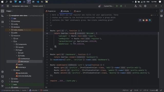Expand the routes folder
The height and width of the screenshot is (92, 164).
click(10, 79)
